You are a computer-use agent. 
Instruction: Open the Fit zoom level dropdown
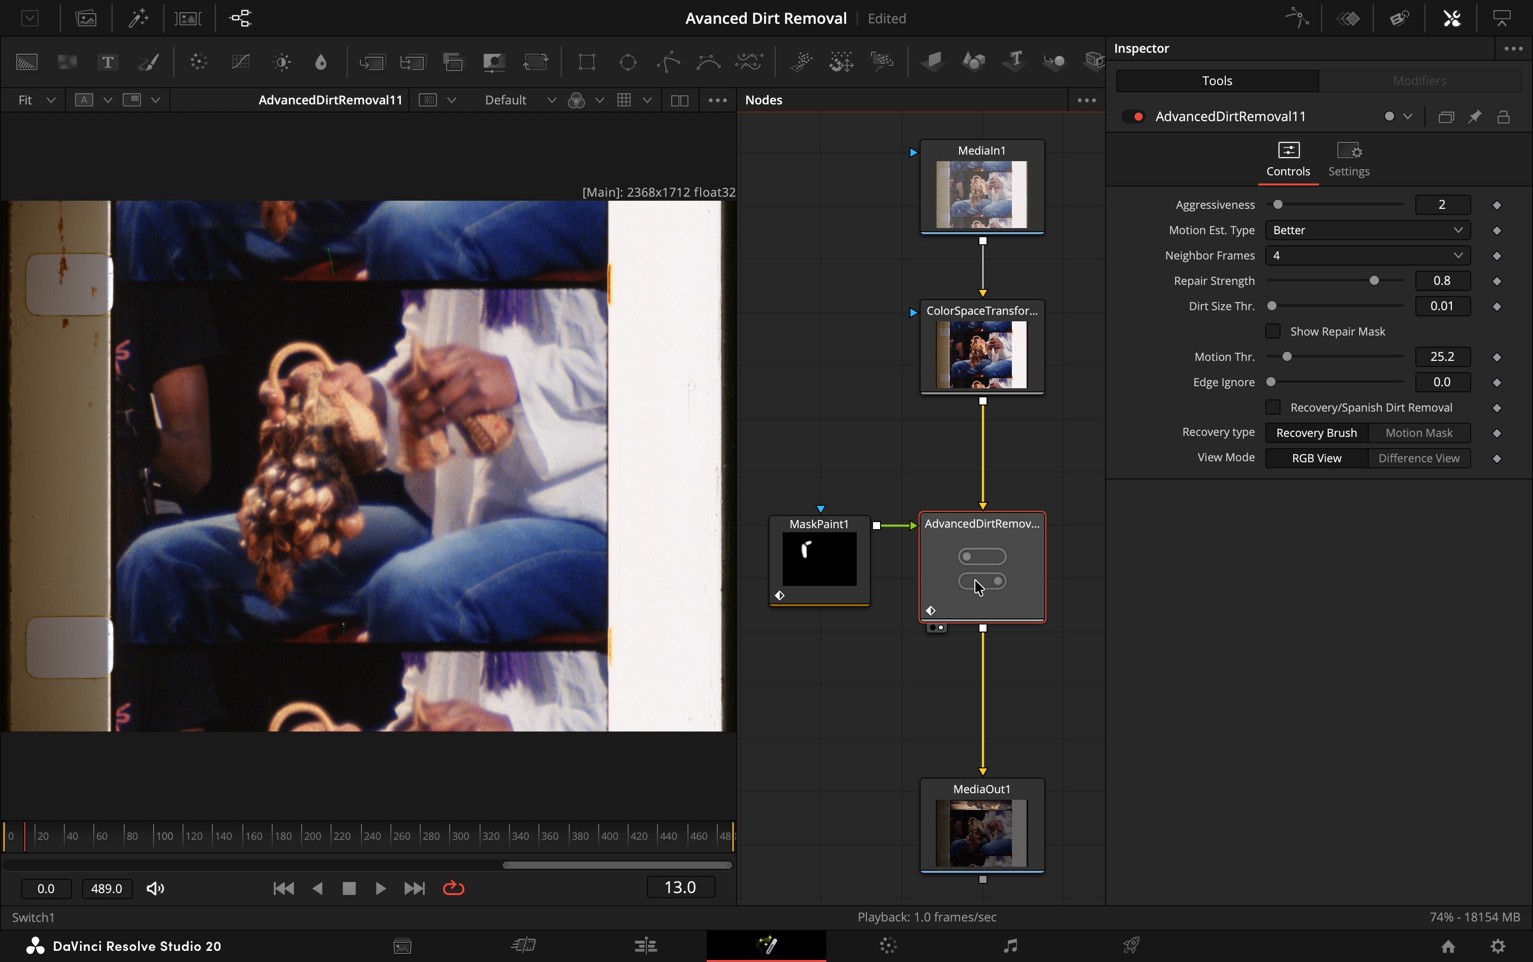coord(35,100)
